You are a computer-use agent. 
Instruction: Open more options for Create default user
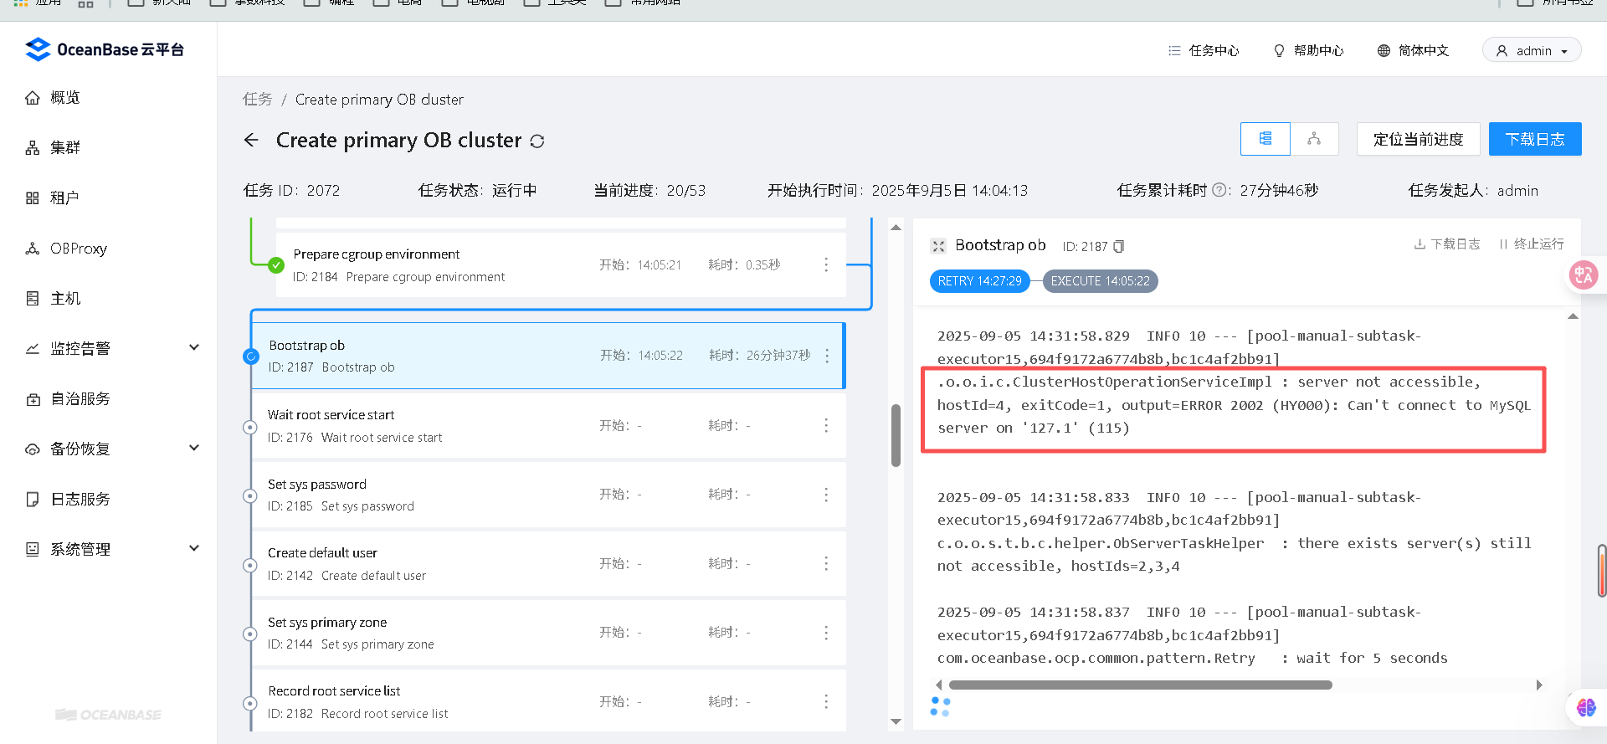tap(826, 563)
